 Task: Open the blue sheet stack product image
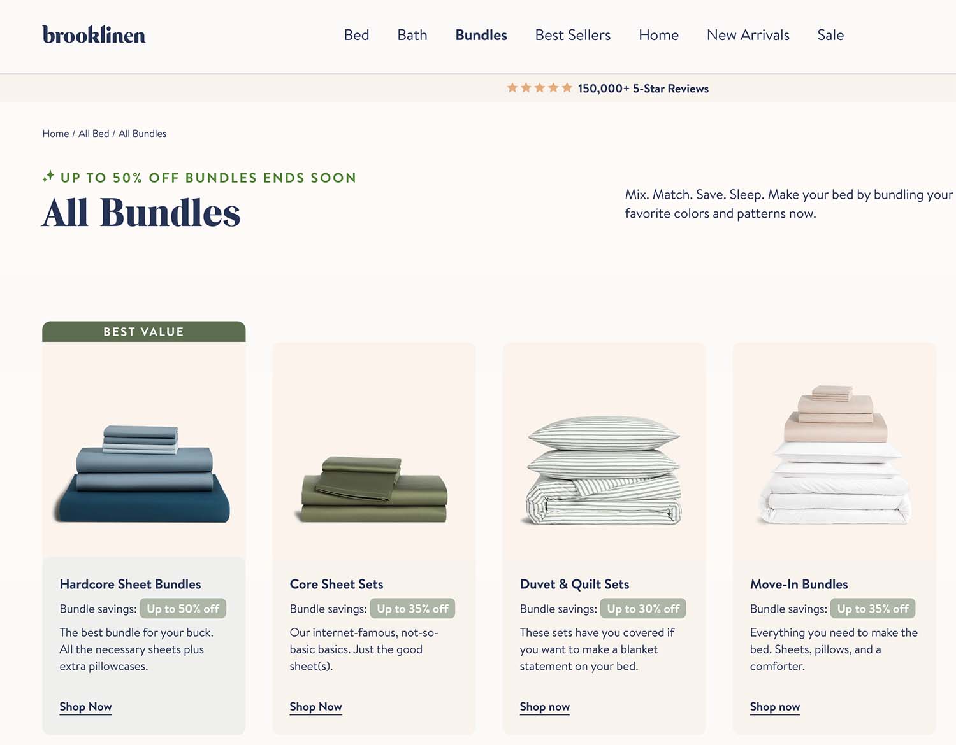coord(143,473)
